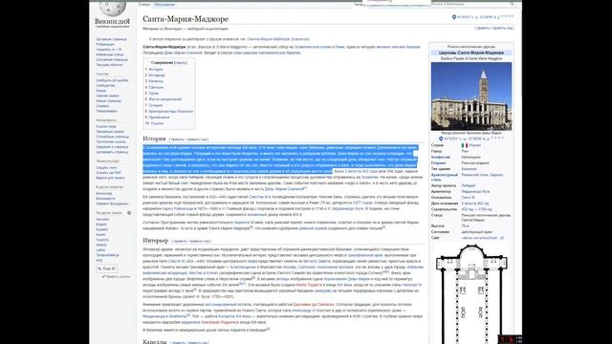Go to contents item '6 Места захоронений'
The width and height of the screenshot is (612, 344).
[164, 99]
